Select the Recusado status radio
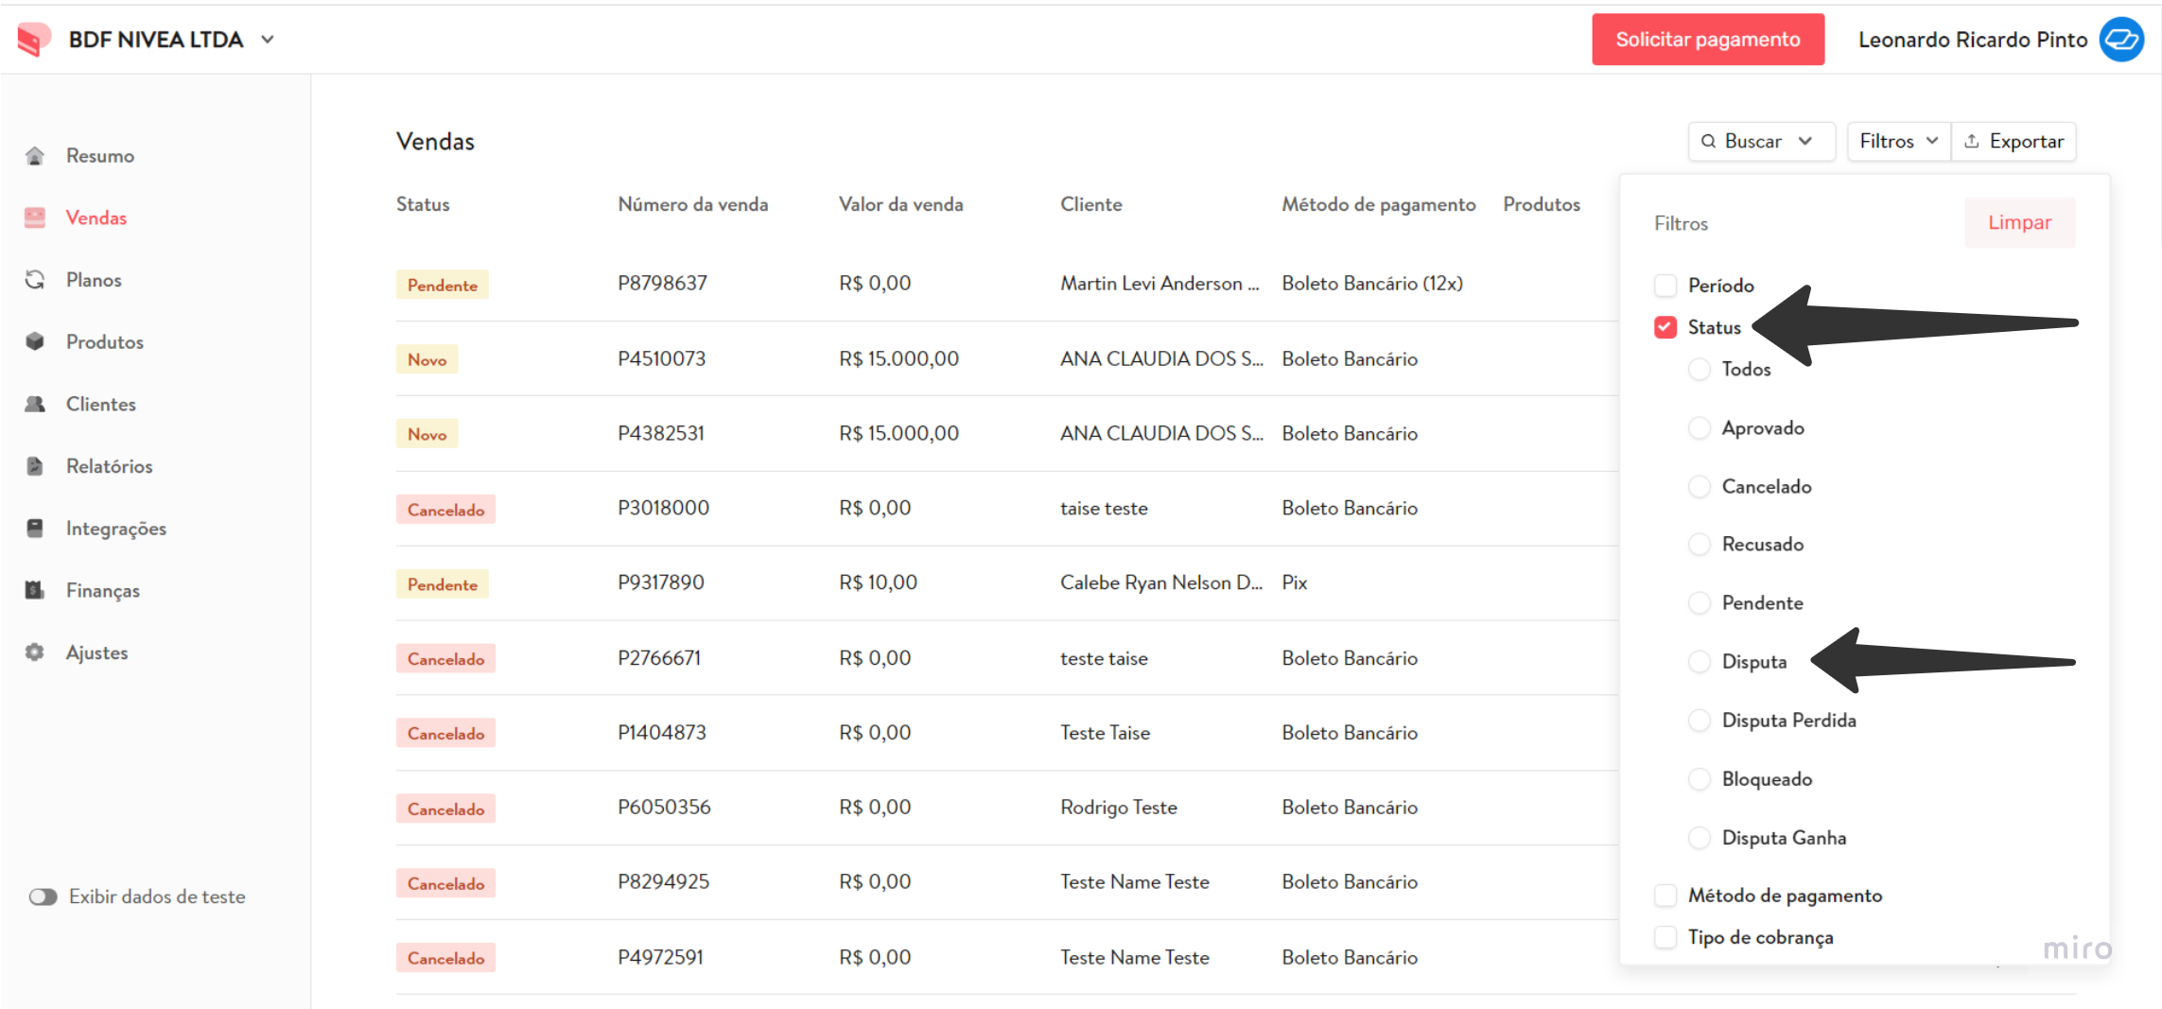 1700,545
